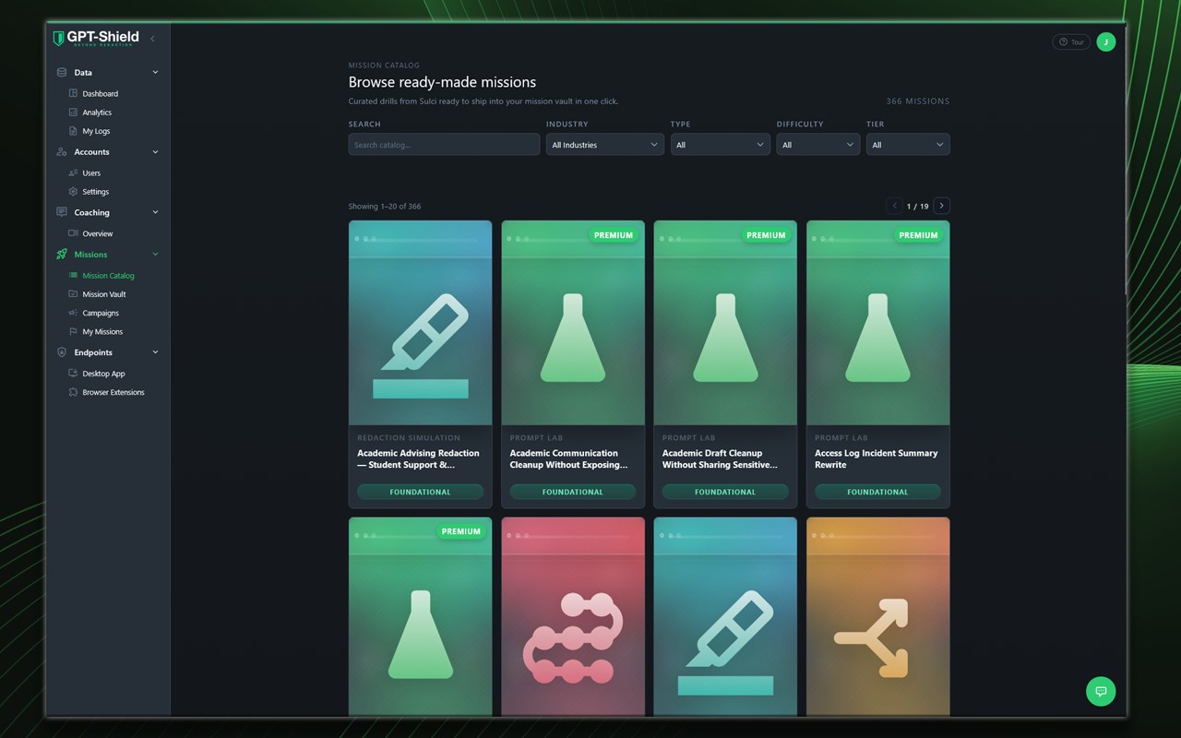Click the Browser Extensions puzzle icon

coord(74,392)
